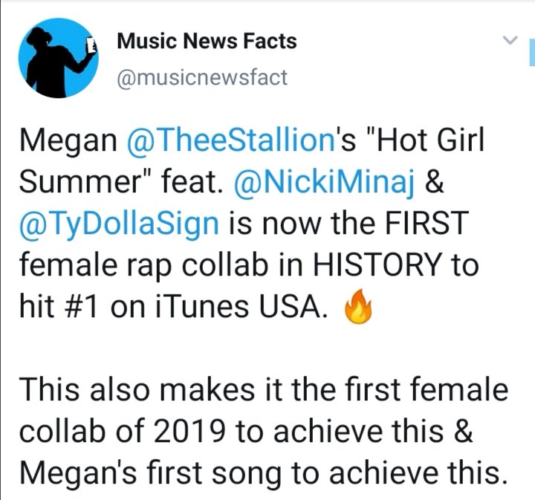Visit the @musicnewsfact handle
Viewport: 535px width, 500px height.
202,77
